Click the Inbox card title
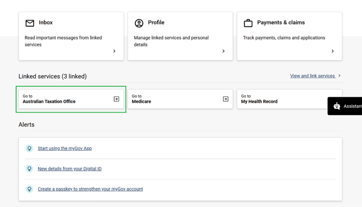Viewport: 362px width, 207px height. pyautogui.click(x=46, y=23)
